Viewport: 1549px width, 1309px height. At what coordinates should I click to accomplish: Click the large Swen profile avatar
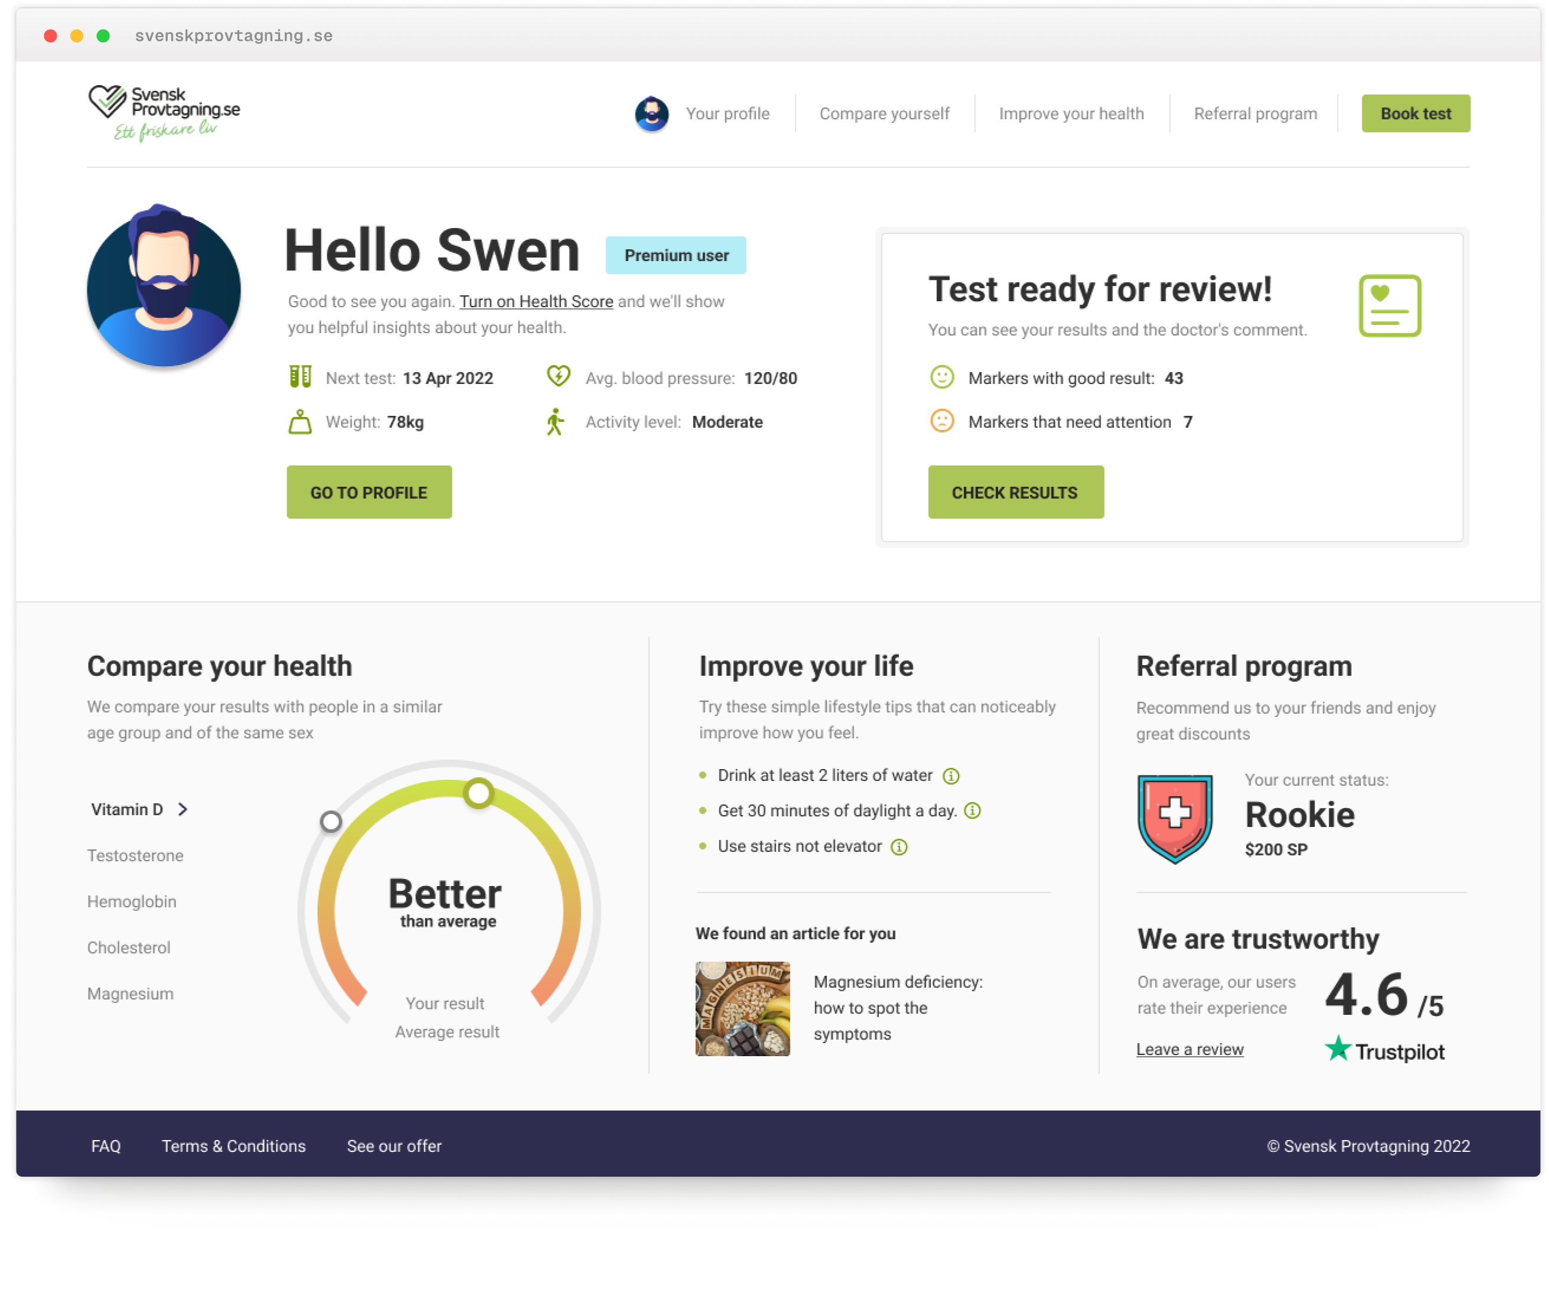(x=164, y=285)
